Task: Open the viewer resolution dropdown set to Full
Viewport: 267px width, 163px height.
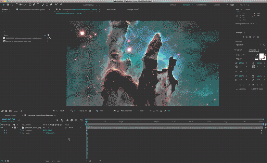Action: [x=103, y=111]
